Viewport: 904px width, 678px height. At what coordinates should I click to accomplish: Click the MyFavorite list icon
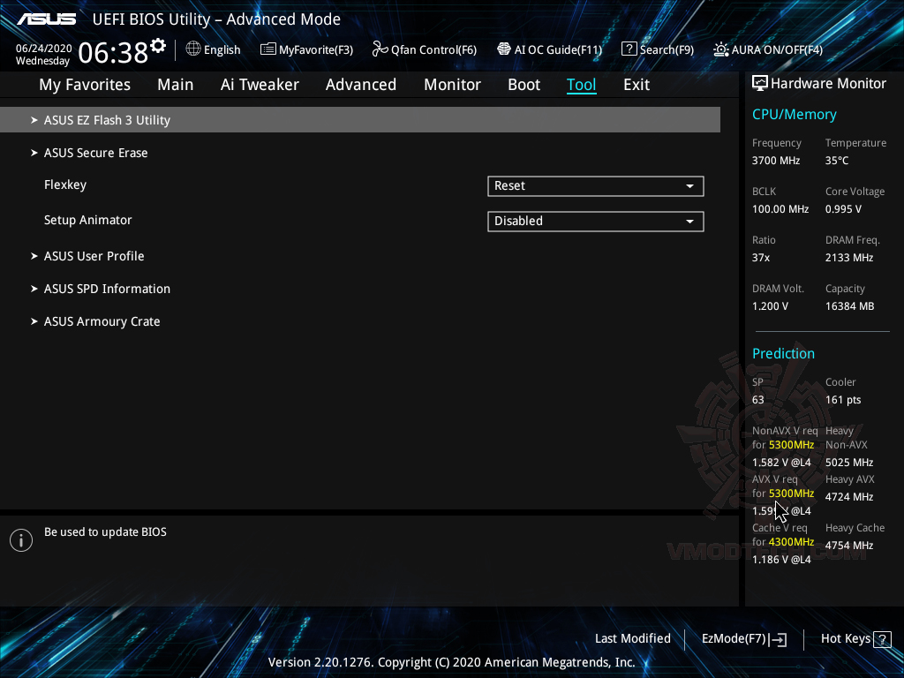268,49
